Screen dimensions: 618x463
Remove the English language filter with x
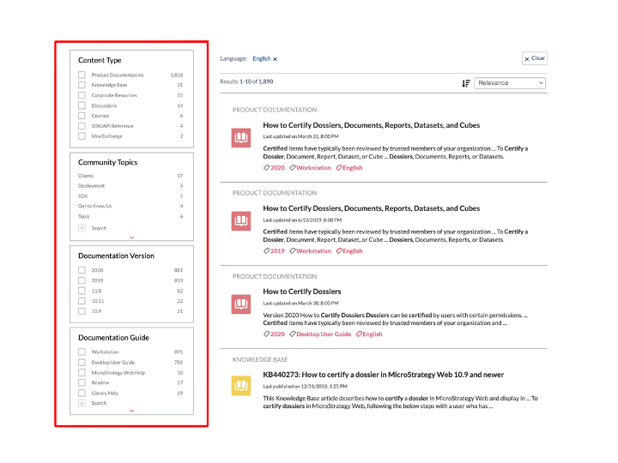(276, 59)
